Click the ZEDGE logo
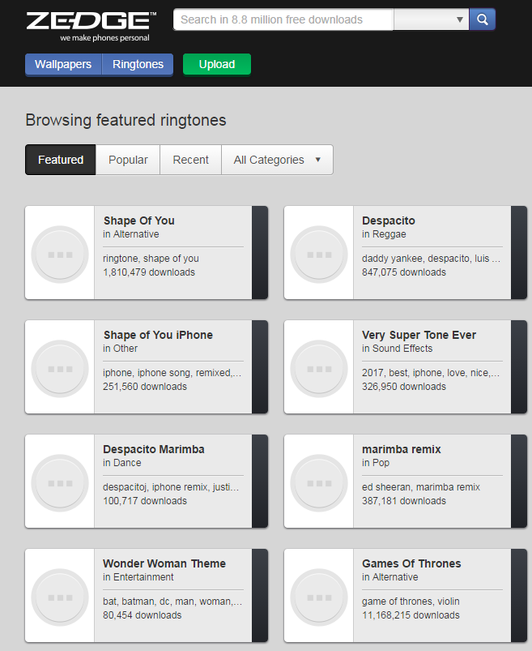Image resolution: width=532 pixels, height=651 pixels. [92, 27]
